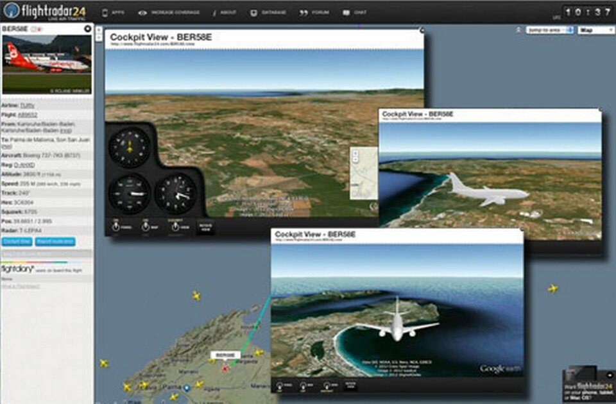Select the yellow plane north of Mallorca

[196, 295]
